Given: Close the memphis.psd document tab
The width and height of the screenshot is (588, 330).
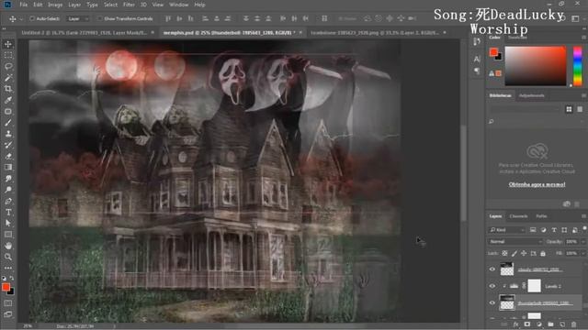Looking at the screenshot, I should point(300,33).
